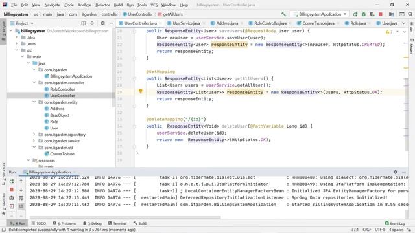The height and width of the screenshot is (233, 415).
Task: Hide the Project panel with the minus icon
Action: click(x=111, y=23)
